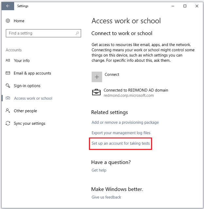Viewport: 204px width, 209px height.
Task: Click the Get help link
Action: pyautogui.click(x=99, y=170)
